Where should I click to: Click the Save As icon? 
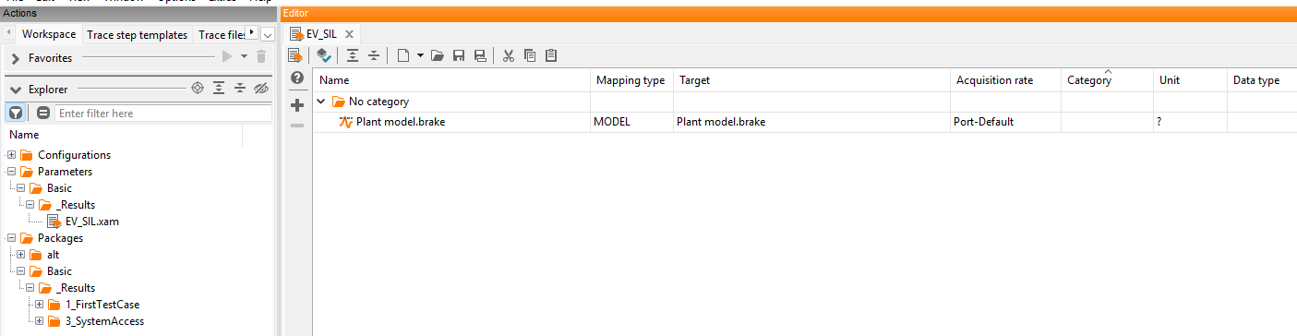pos(480,55)
